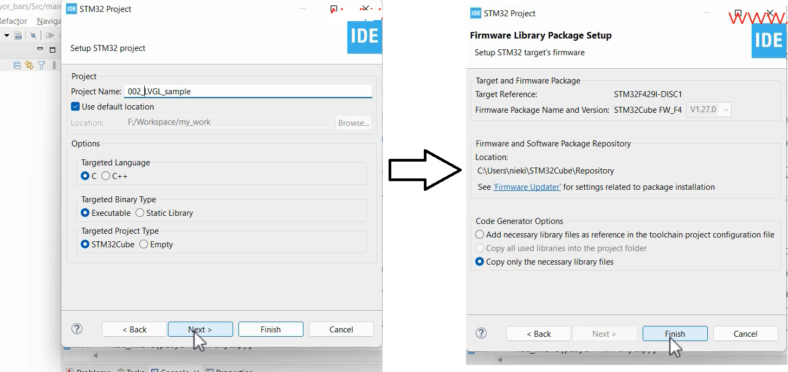Open the toolbar's black arrow dropdown
Image resolution: width=788 pixels, height=372 pixels.
tap(7, 36)
